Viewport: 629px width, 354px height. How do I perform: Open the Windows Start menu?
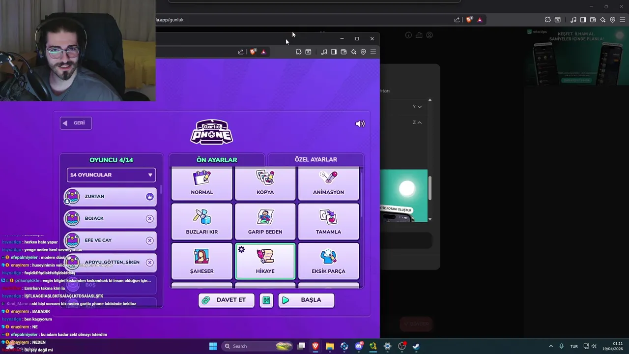click(213, 346)
